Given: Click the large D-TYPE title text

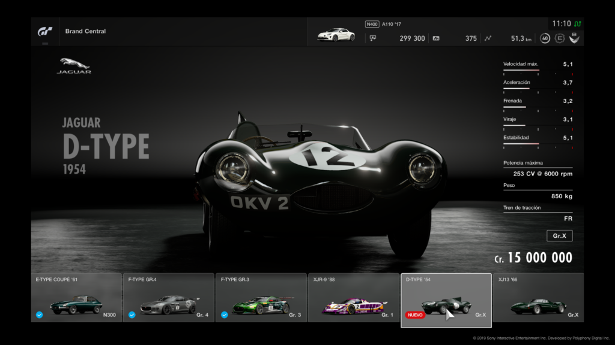Looking at the screenshot, I should click(x=106, y=146).
